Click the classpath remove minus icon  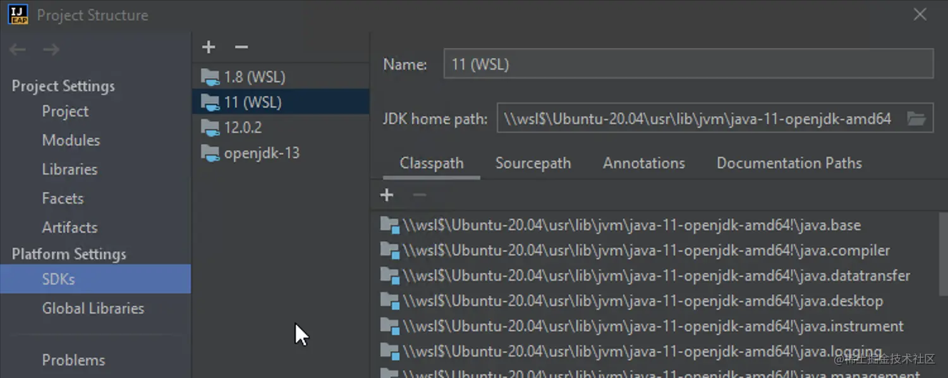point(419,195)
